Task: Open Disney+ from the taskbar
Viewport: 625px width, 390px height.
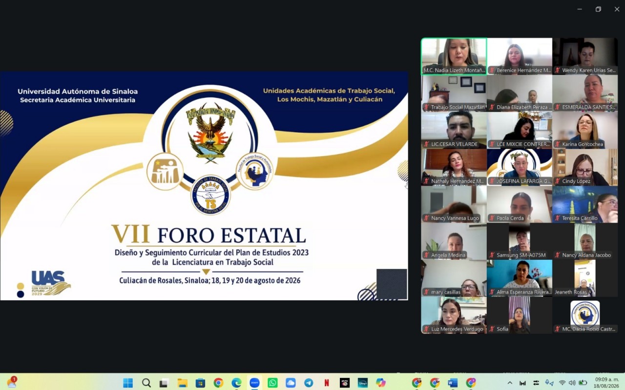Action: click(x=363, y=383)
